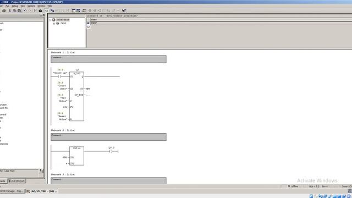Viewport: 352px width, 198px height.
Task: Open the View menu
Action: (23, 6)
